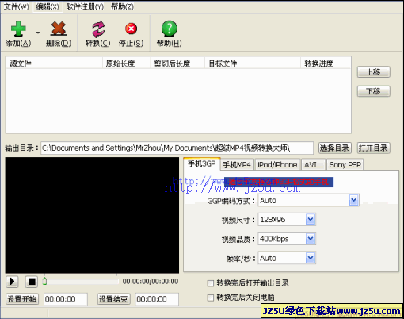Click the end time 00:00:00 field
Image resolution: width=404 pixels, height=319 pixels.
point(157,299)
